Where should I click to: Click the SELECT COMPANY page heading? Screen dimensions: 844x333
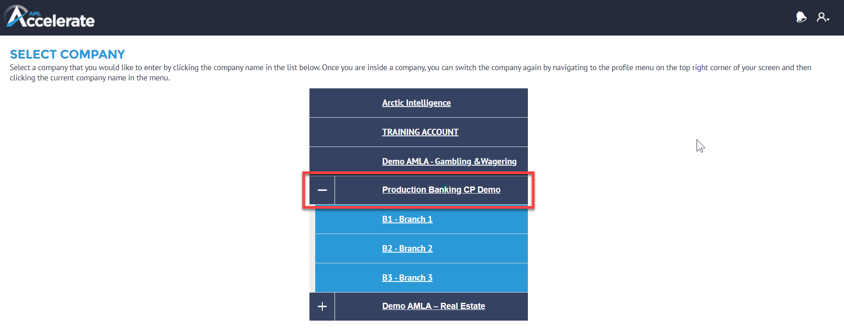[x=67, y=54]
